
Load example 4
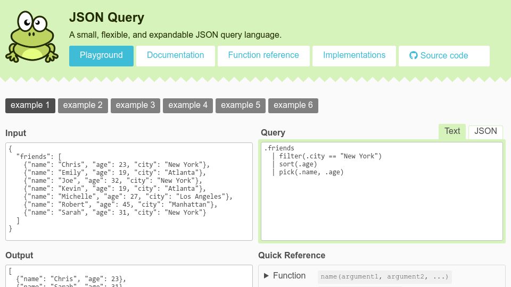(x=188, y=105)
